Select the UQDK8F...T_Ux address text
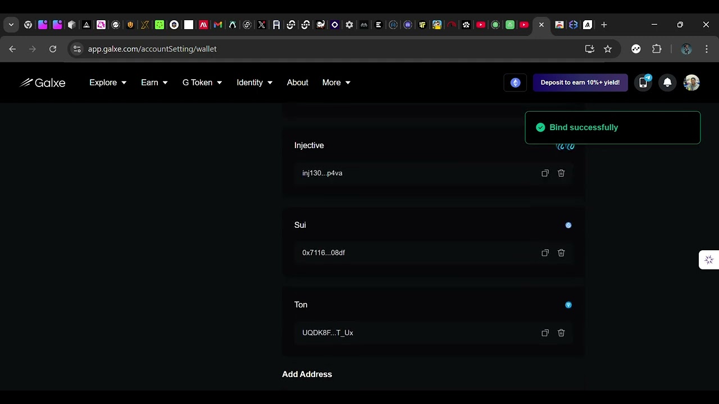This screenshot has height=404, width=719. coord(327,333)
